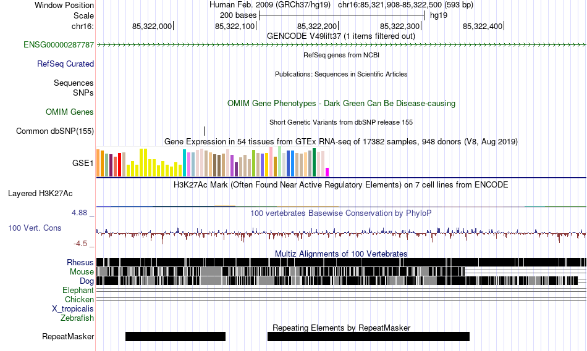Select the Common dbSNP(155) track label
Screen dimensions: 587x351
tap(54, 131)
